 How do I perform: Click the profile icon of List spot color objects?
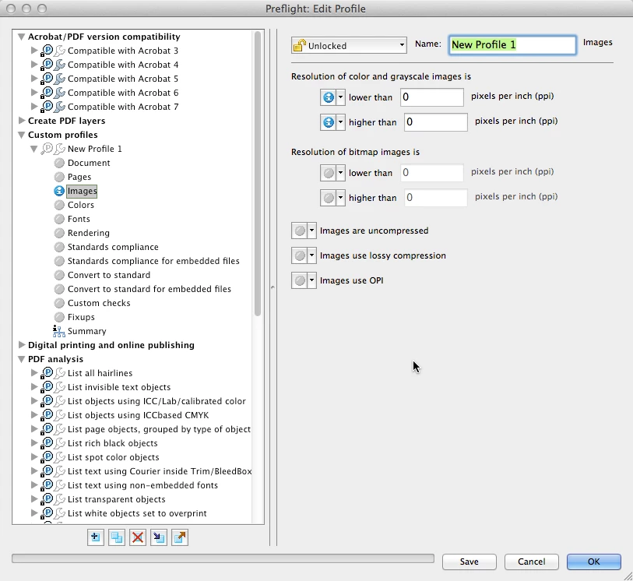(x=47, y=457)
